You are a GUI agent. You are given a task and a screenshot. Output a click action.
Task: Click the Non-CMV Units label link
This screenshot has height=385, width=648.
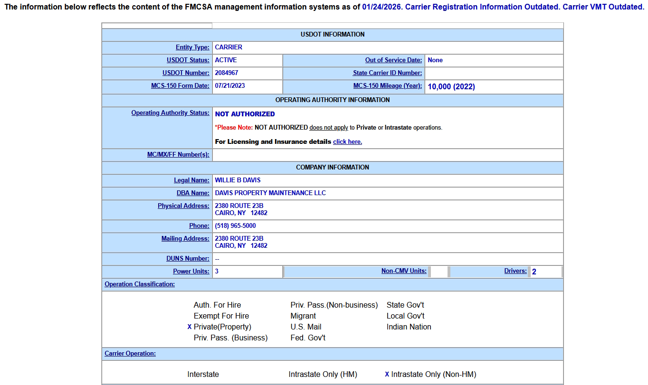click(x=404, y=271)
